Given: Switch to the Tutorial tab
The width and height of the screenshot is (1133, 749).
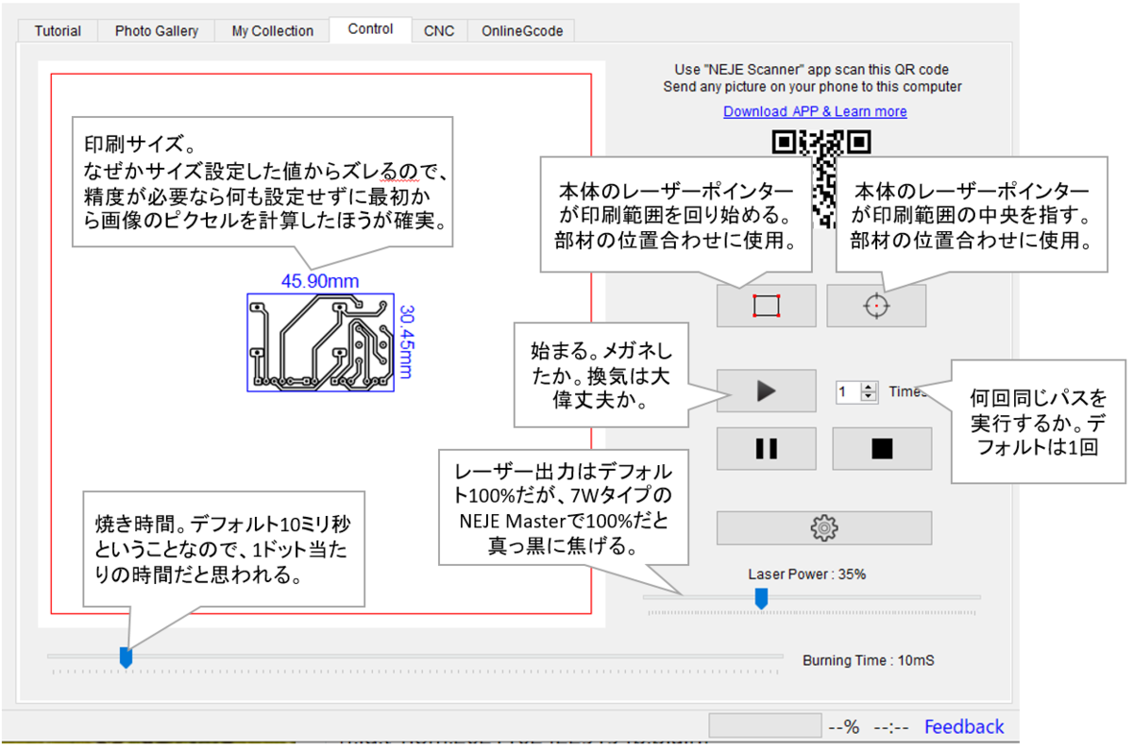Looking at the screenshot, I should pyautogui.click(x=58, y=31).
